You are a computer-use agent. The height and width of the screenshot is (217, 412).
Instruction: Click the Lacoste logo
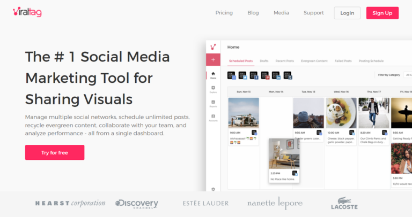(344, 204)
